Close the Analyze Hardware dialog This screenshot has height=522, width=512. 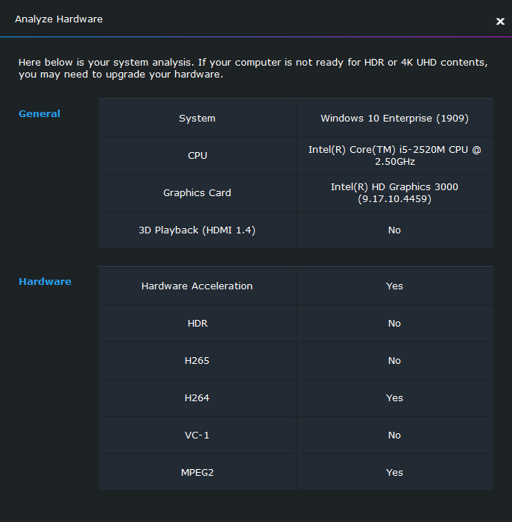(x=500, y=22)
